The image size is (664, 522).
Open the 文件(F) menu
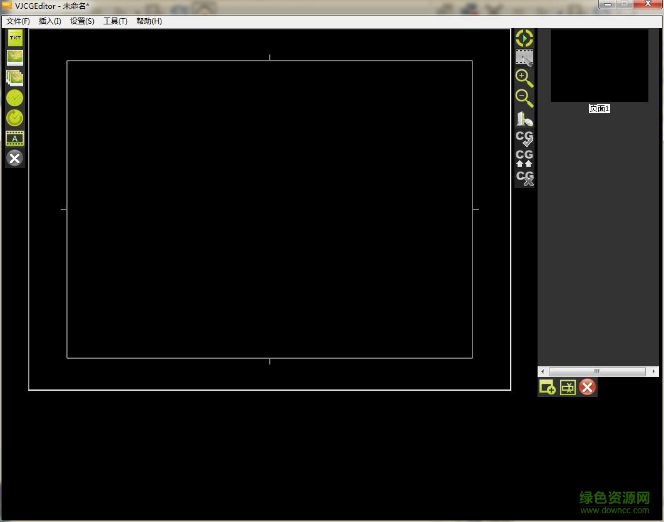(18, 21)
